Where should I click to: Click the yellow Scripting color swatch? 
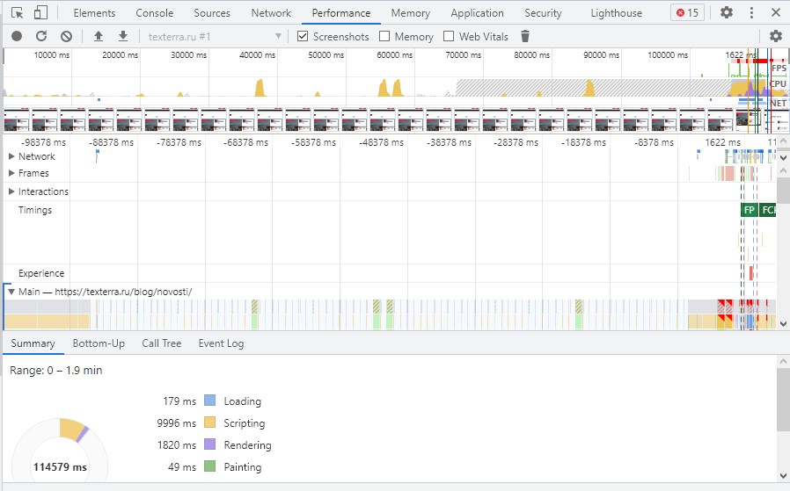click(209, 423)
